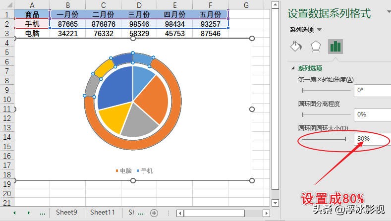Click the 圆环图圆环大小 slider
The width and height of the screenshot is (391, 221).
pyautogui.click(x=326, y=139)
